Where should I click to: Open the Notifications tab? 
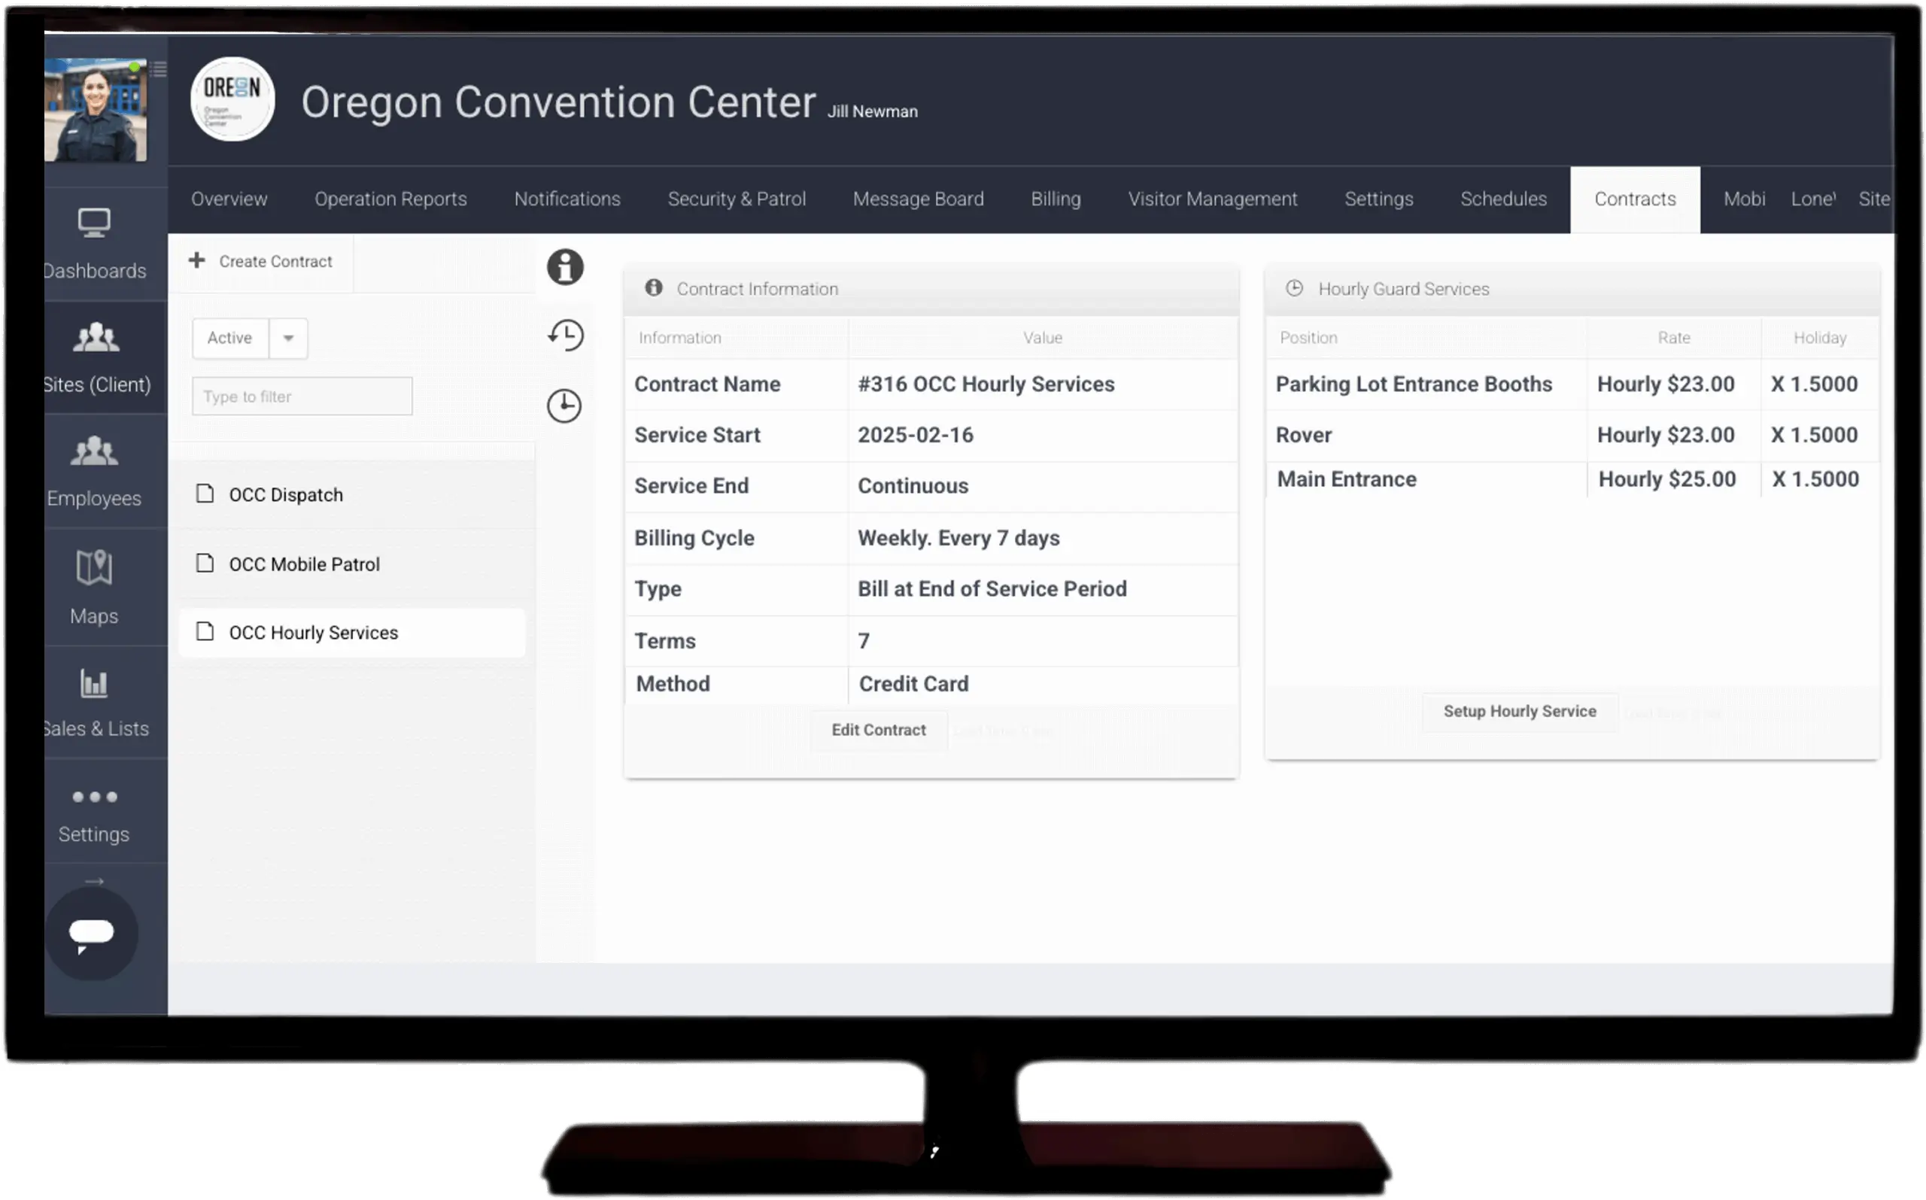(x=567, y=199)
